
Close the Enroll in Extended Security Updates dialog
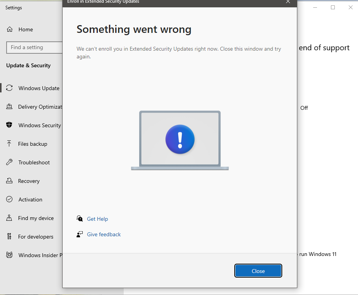pos(288,2)
